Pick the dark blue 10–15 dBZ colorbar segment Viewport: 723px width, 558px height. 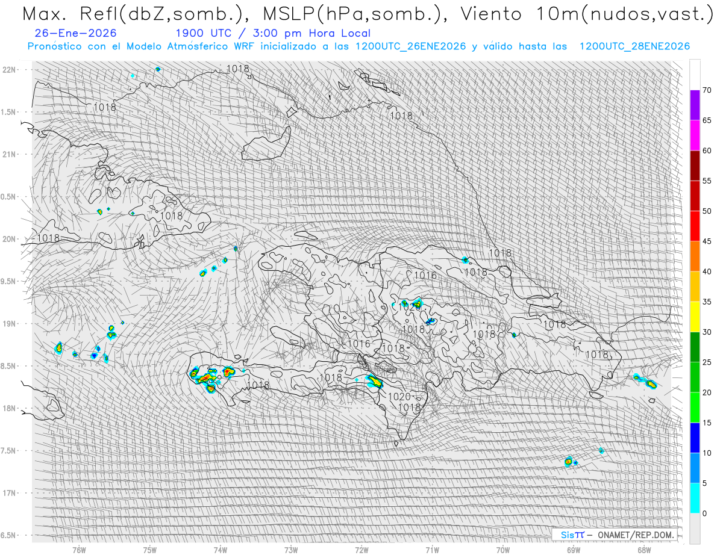[x=695, y=438]
